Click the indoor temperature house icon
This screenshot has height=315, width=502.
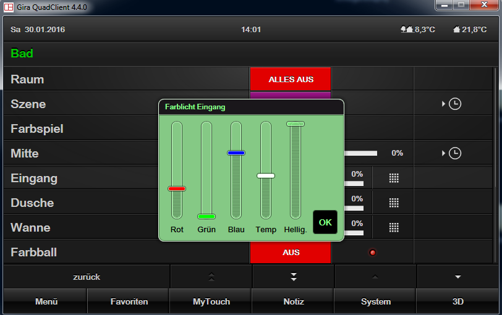click(x=456, y=30)
